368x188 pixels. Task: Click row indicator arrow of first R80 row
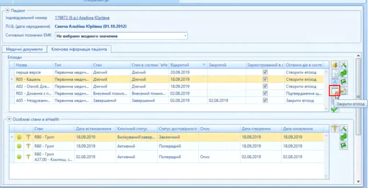click(12, 137)
